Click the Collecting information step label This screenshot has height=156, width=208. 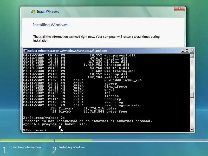25,147
